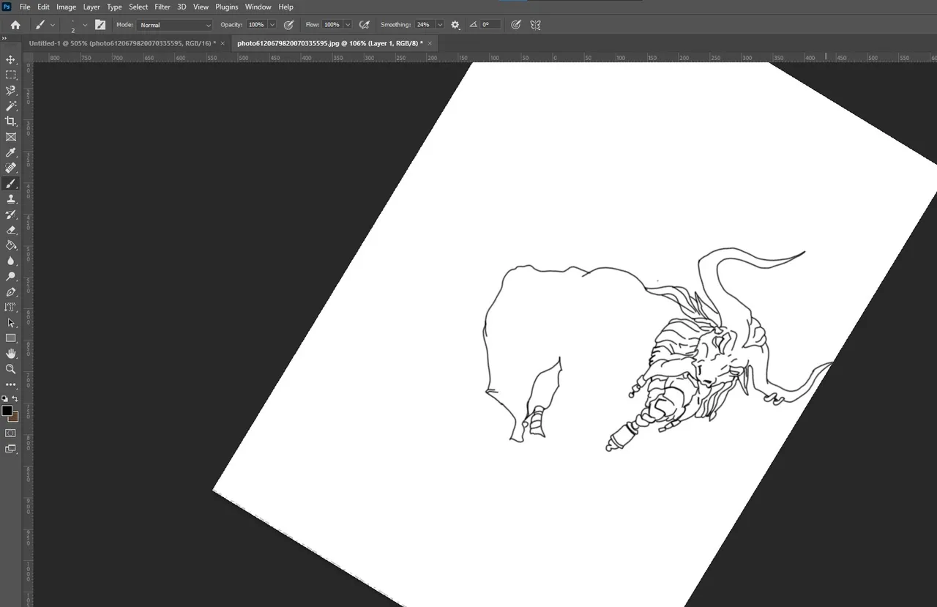Open the Layer menu
Viewport: 937px width, 607px height.
coord(92,7)
